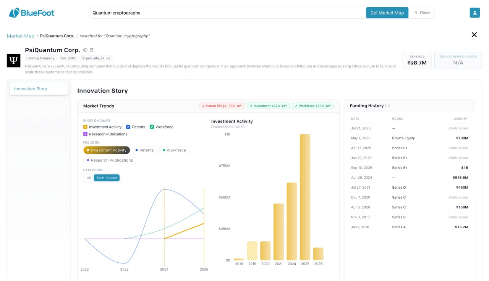The image size is (489, 281).
Task: Click the Tech Strength Score N/A card
Action: click(458, 60)
